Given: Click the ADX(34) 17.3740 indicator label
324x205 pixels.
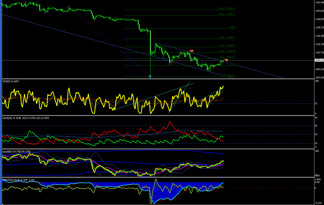Looking at the screenshot, I should click(x=26, y=118).
